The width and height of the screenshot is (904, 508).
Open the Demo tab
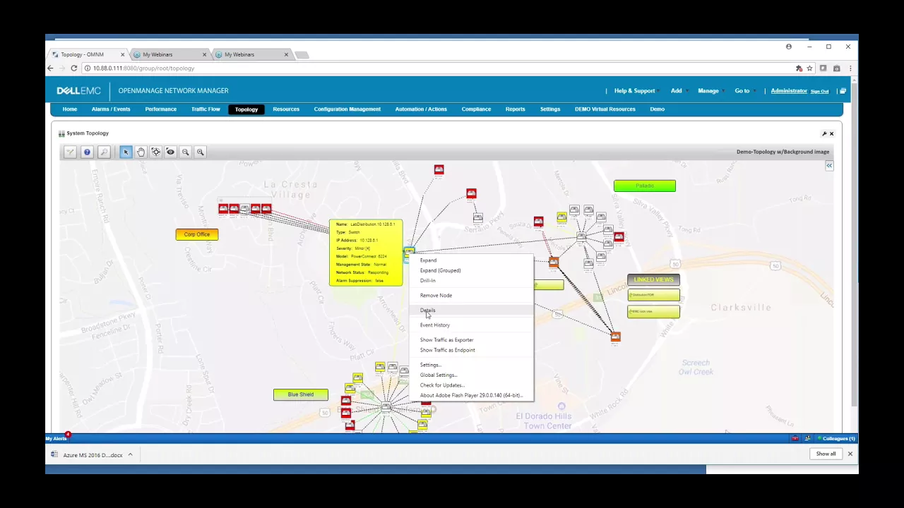pyautogui.click(x=658, y=109)
